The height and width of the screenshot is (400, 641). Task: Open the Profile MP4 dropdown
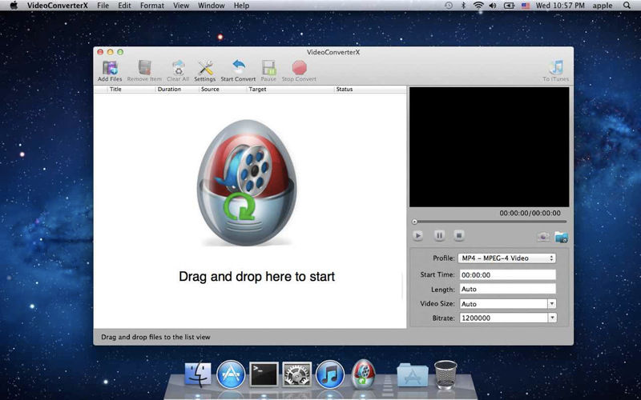[506, 258]
